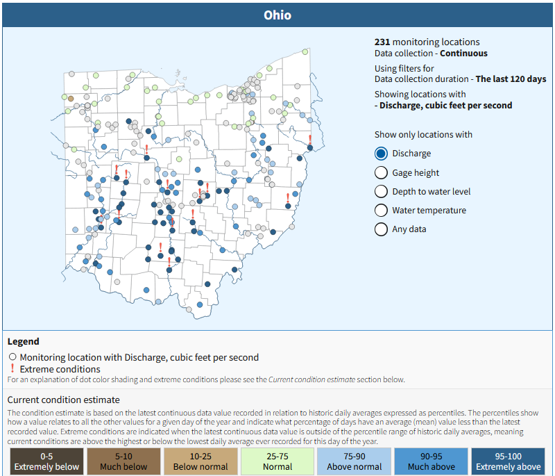
Task: Click the 25-75 Normal legend swatch
Action: point(277,461)
